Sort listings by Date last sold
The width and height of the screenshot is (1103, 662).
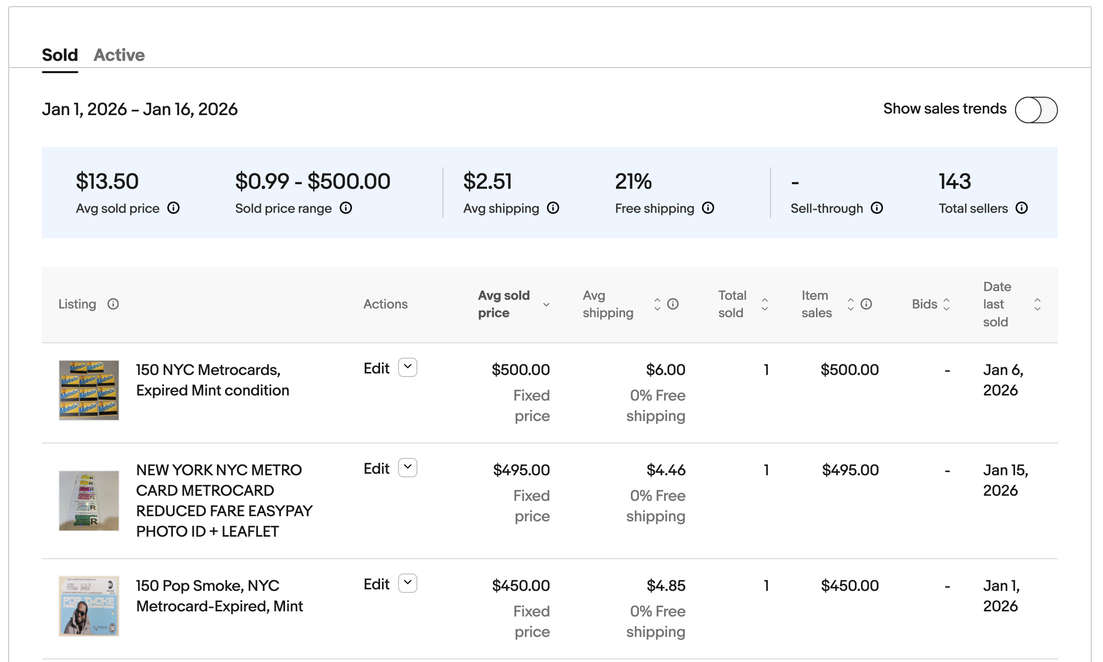[1037, 304]
